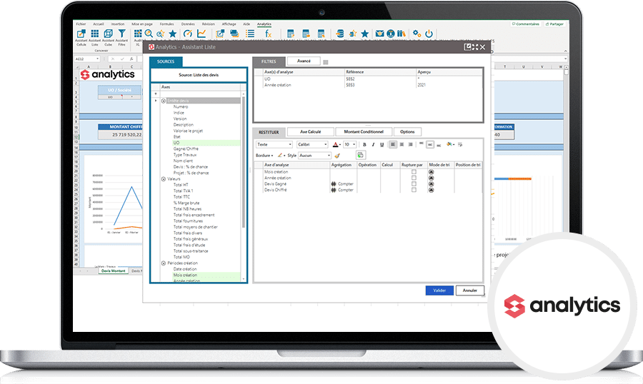
Task: Open the Assistant Cellule tool
Action: [81, 36]
